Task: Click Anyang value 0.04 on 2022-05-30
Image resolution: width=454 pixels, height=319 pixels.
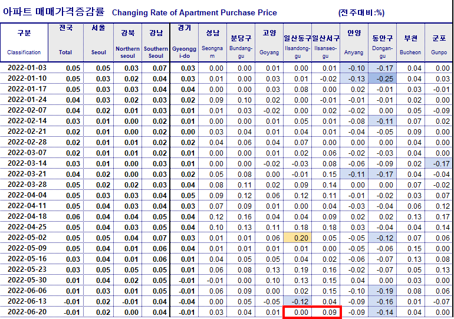Action: pos(354,280)
